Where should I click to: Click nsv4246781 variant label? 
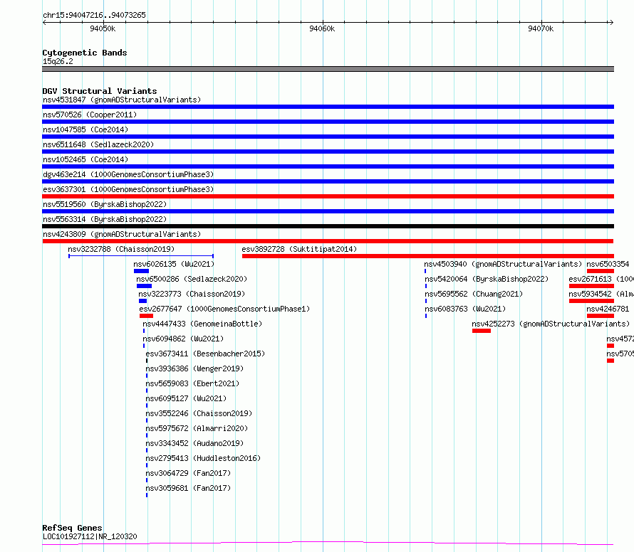(608, 309)
